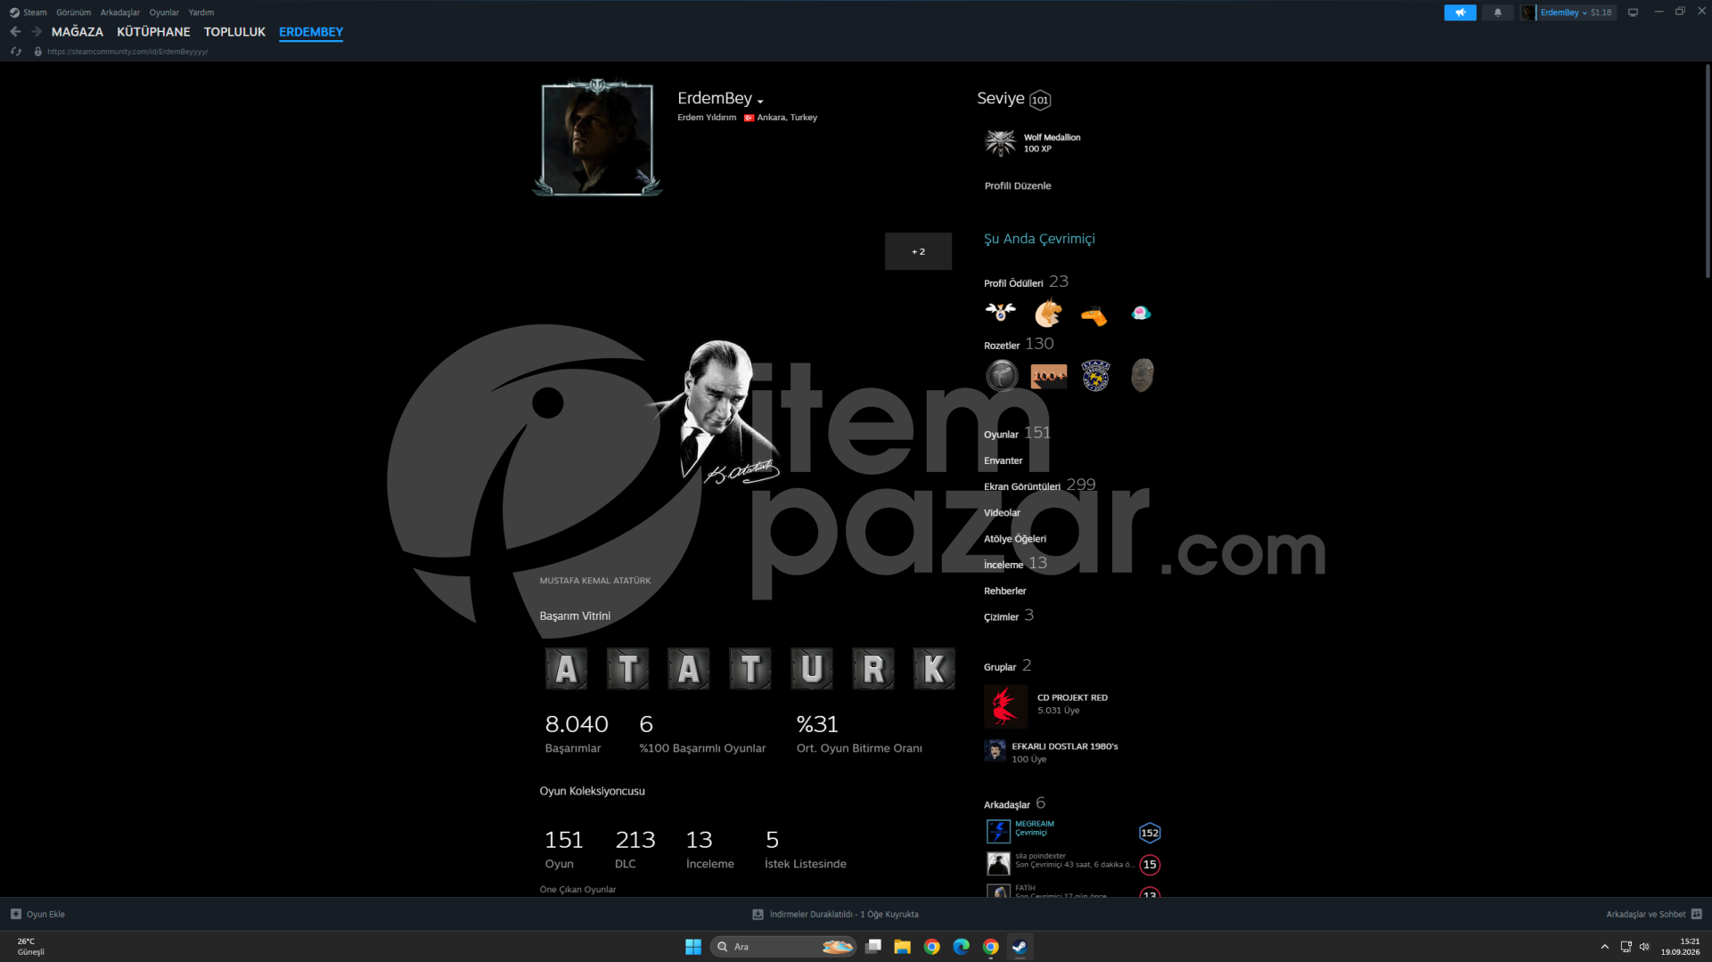Open Atölye Öğeleri link
This screenshot has height=962, width=1712.
[1015, 539]
